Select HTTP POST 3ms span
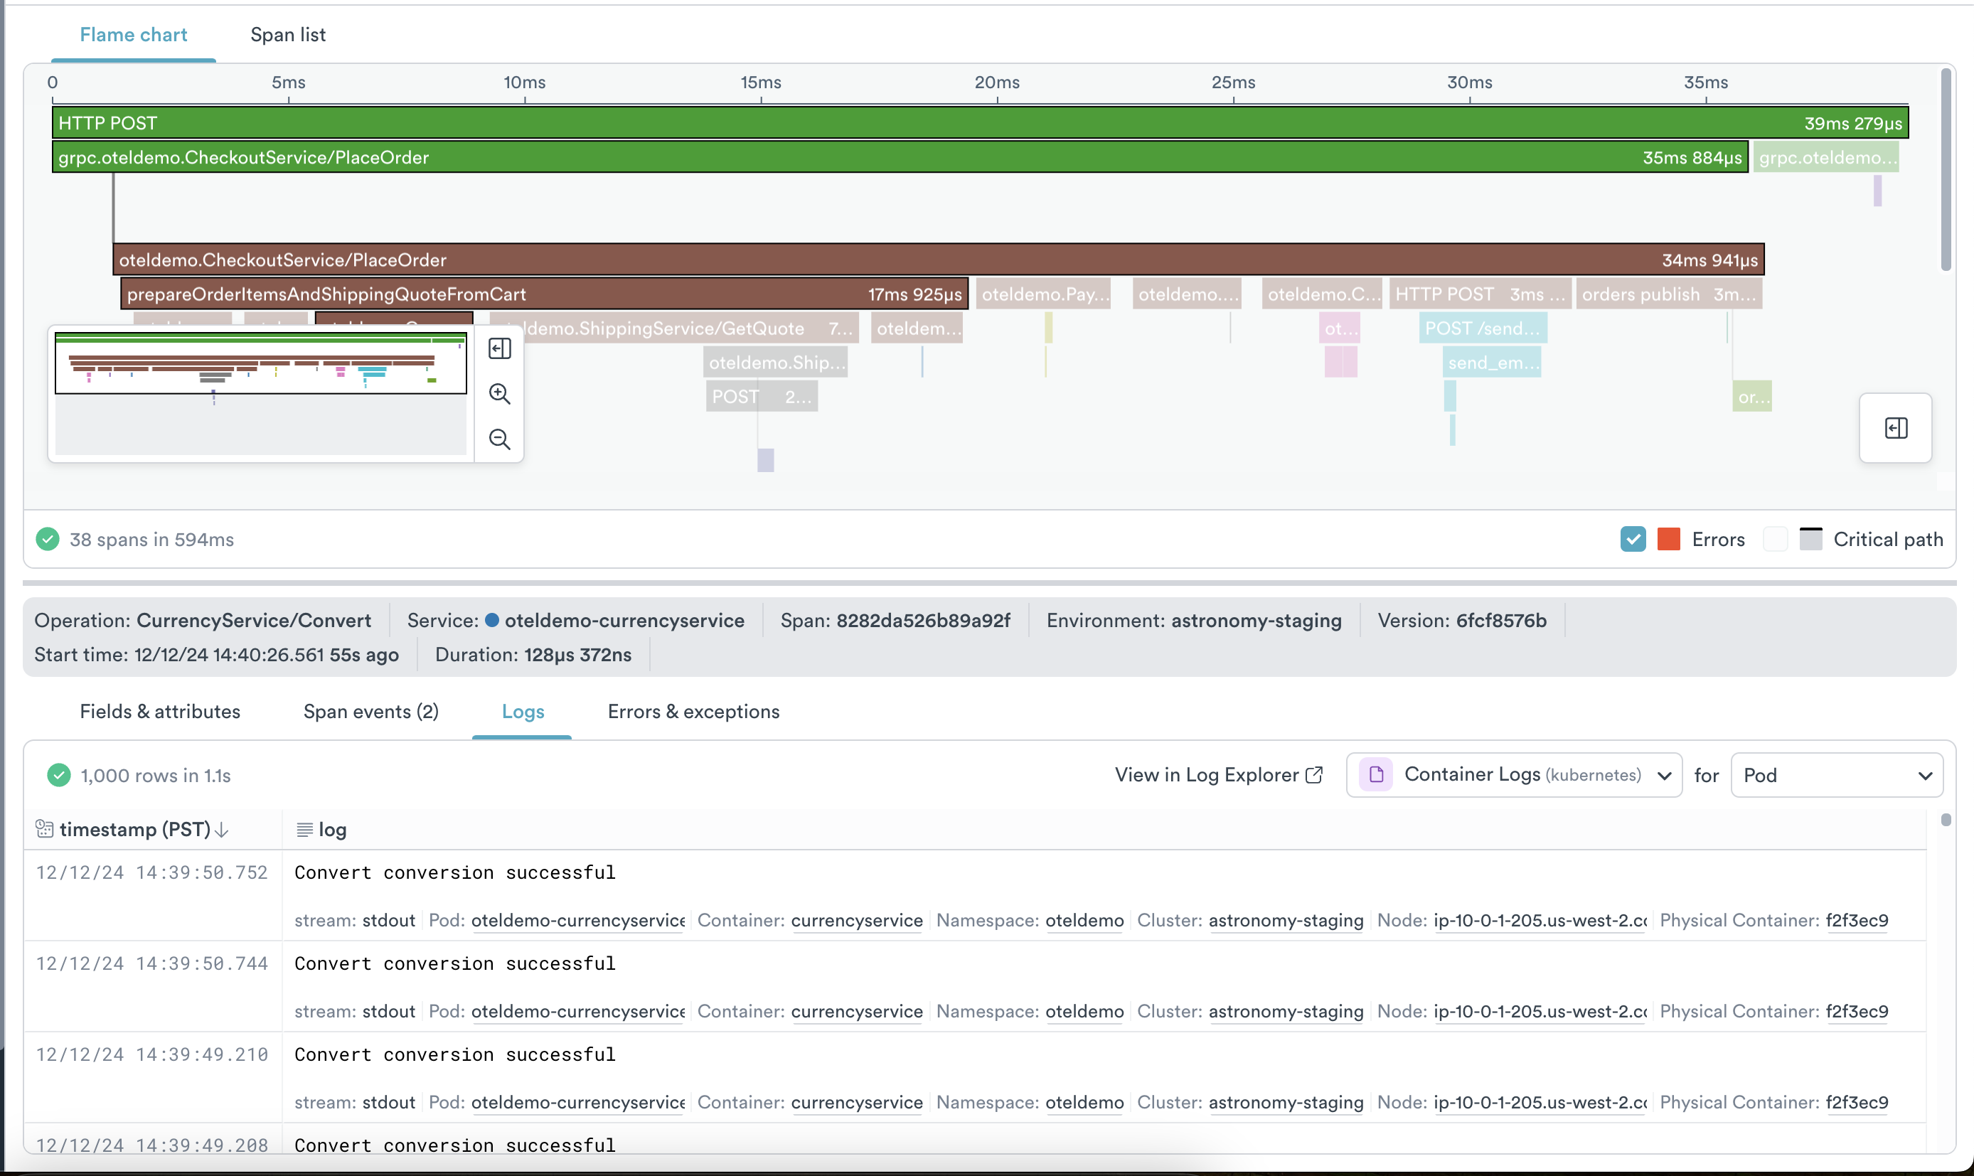The height and width of the screenshot is (1176, 1974). tap(1480, 294)
